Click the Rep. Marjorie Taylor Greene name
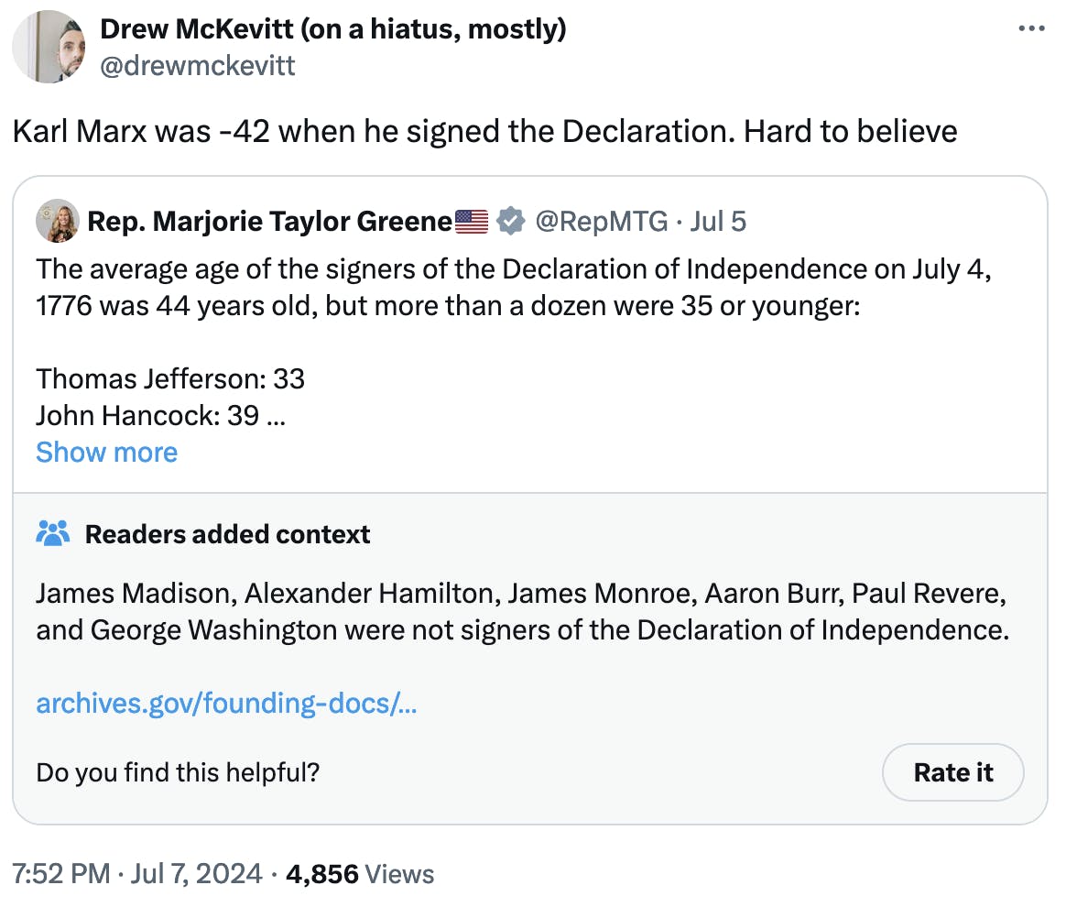 click(270, 222)
